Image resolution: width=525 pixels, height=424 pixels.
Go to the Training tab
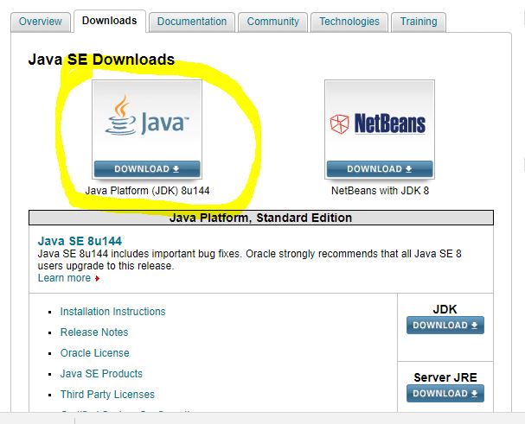(x=419, y=22)
